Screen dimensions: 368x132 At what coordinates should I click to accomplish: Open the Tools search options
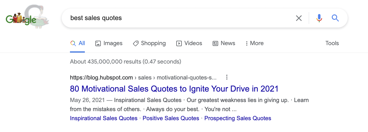[x=332, y=43]
